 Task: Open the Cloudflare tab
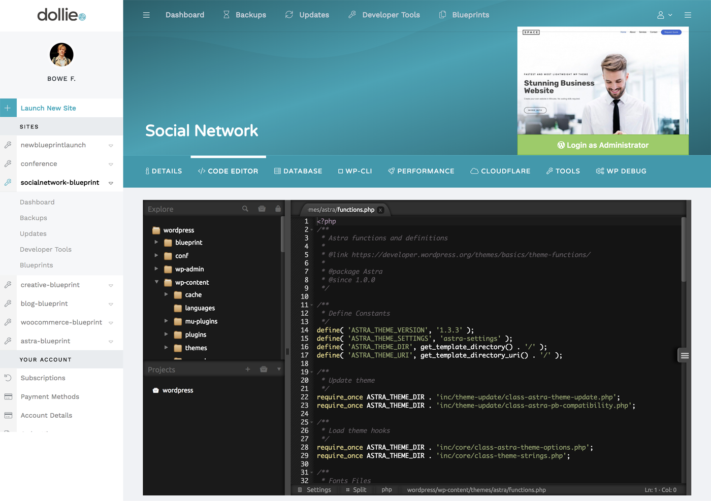500,171
